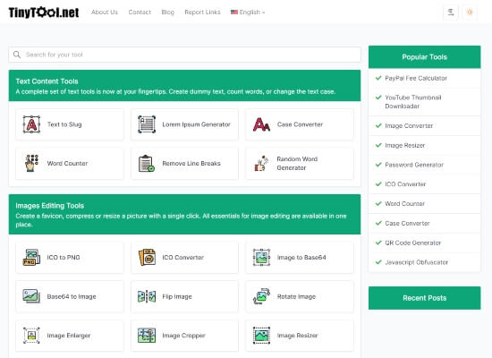
Task: Click the ICO to PNG icon
Action: (x=31, y=257)
